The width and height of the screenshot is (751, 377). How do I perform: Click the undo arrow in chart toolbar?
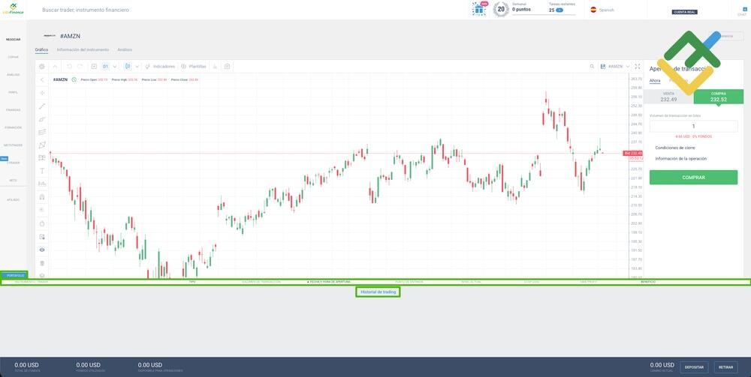click(x=69, y=67)
